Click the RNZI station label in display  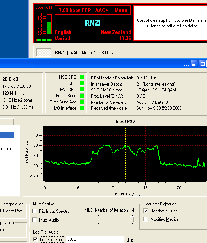click(x=93, y=23)
